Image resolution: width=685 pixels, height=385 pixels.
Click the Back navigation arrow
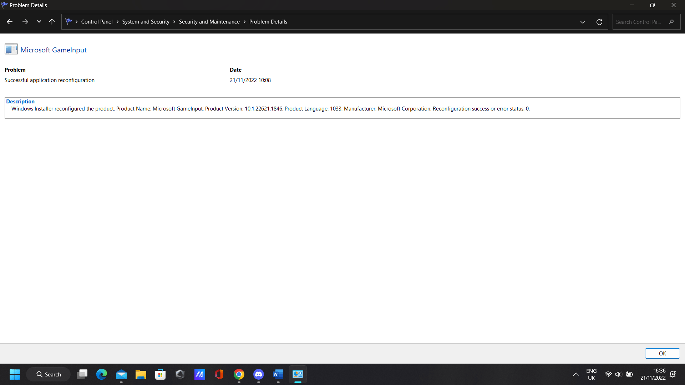tap(10, 22)
